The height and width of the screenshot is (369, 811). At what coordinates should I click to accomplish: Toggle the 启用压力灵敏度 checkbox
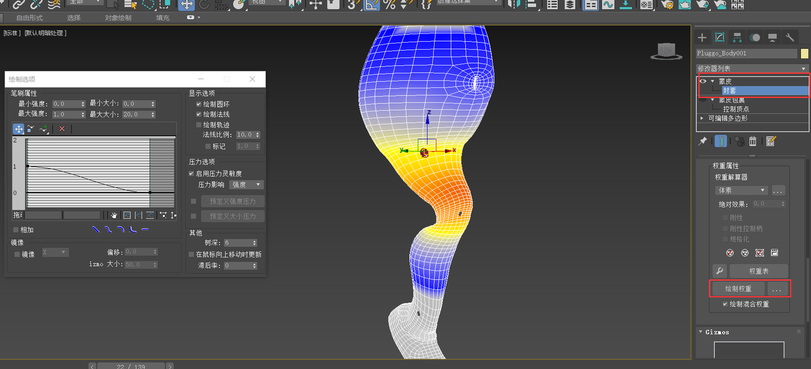(x=191, y=173)
